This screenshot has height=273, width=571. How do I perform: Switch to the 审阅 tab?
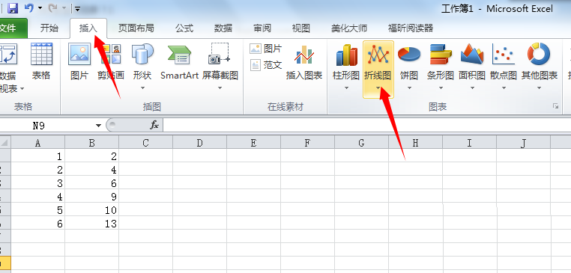262,28
